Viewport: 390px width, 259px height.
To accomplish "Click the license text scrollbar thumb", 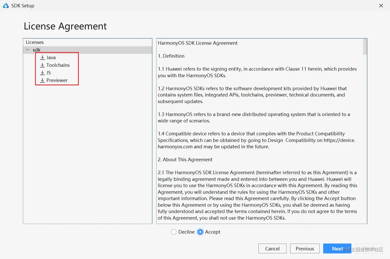I will point(365,47).
